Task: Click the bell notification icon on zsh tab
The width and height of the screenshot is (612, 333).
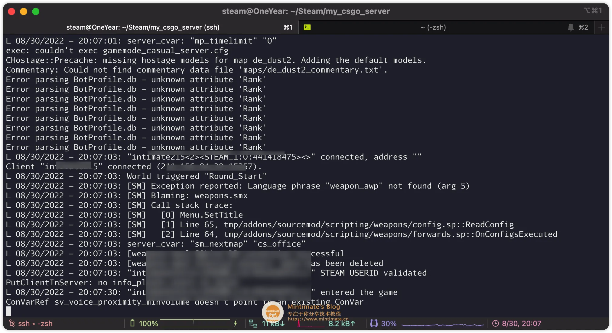Action: click(571, 27)
